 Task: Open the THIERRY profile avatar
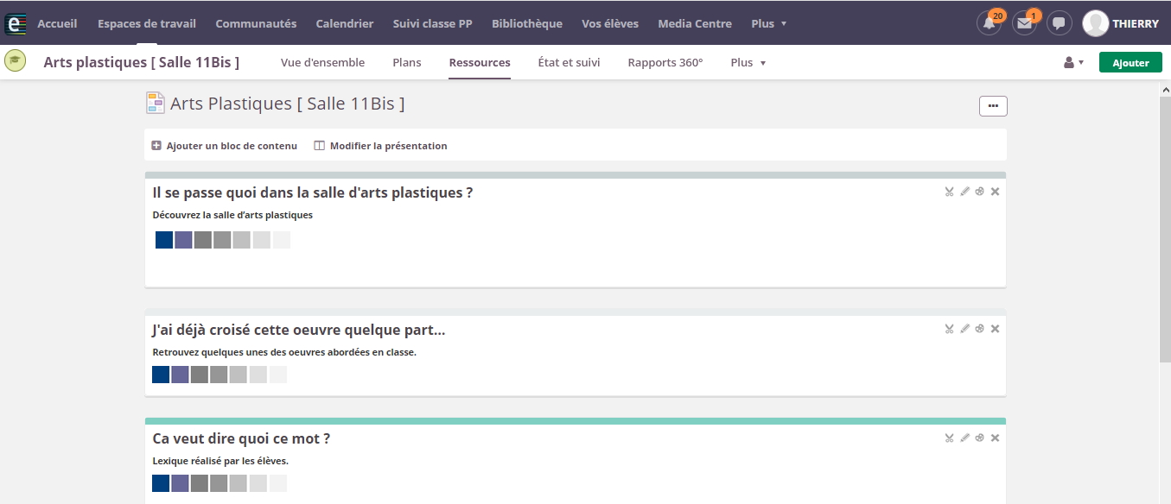coord(1096,23)
